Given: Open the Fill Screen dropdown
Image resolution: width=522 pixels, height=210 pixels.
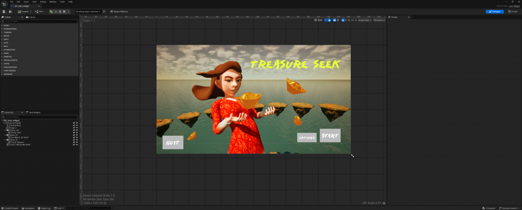Looking at the screenshot, I should [x=379, y=20].
